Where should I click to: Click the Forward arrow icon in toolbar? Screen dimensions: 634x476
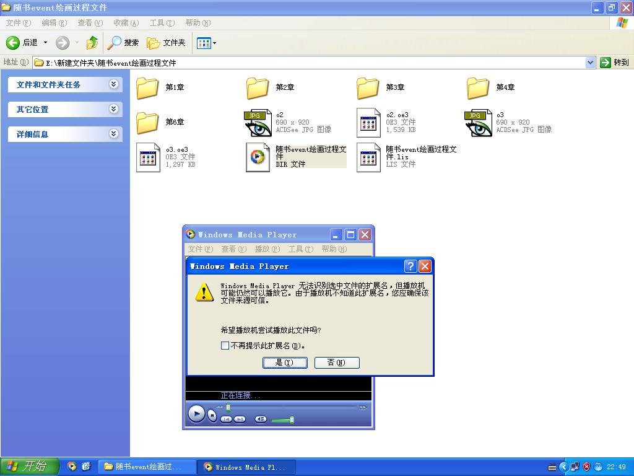(x=63, y=43)
